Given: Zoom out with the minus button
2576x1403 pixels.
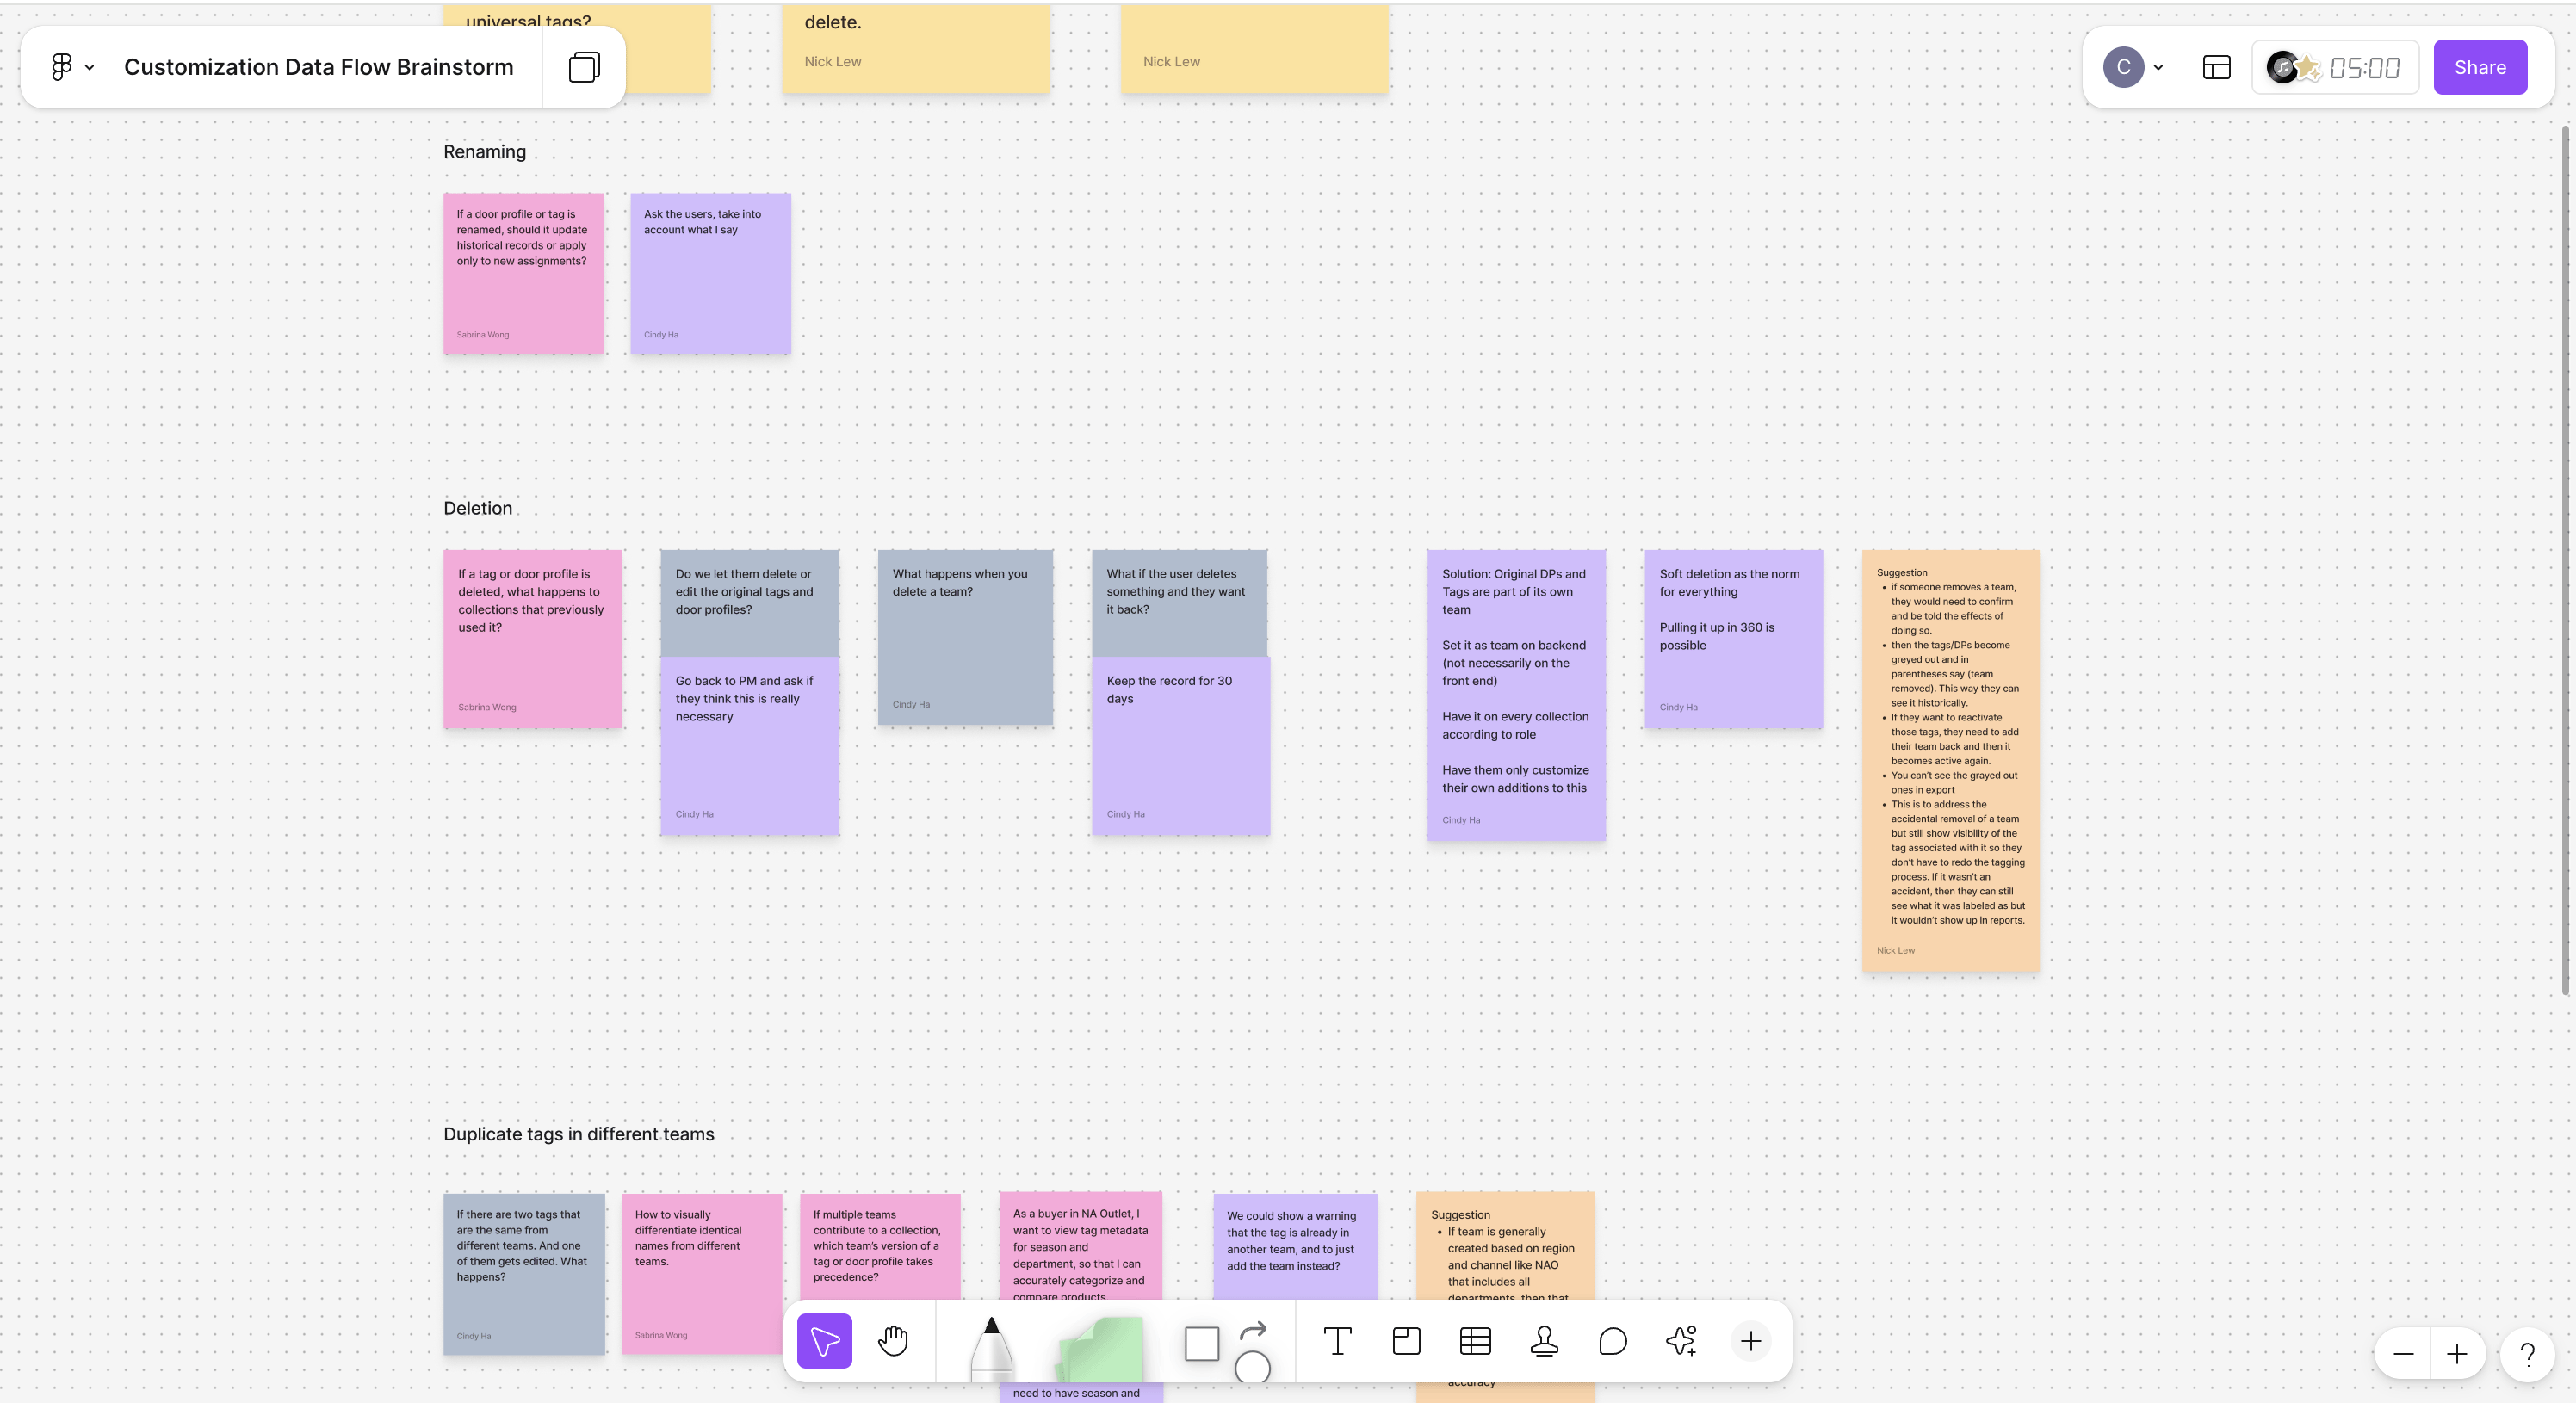Looking at the screenshot, I should click(x=2403, y=1354).
